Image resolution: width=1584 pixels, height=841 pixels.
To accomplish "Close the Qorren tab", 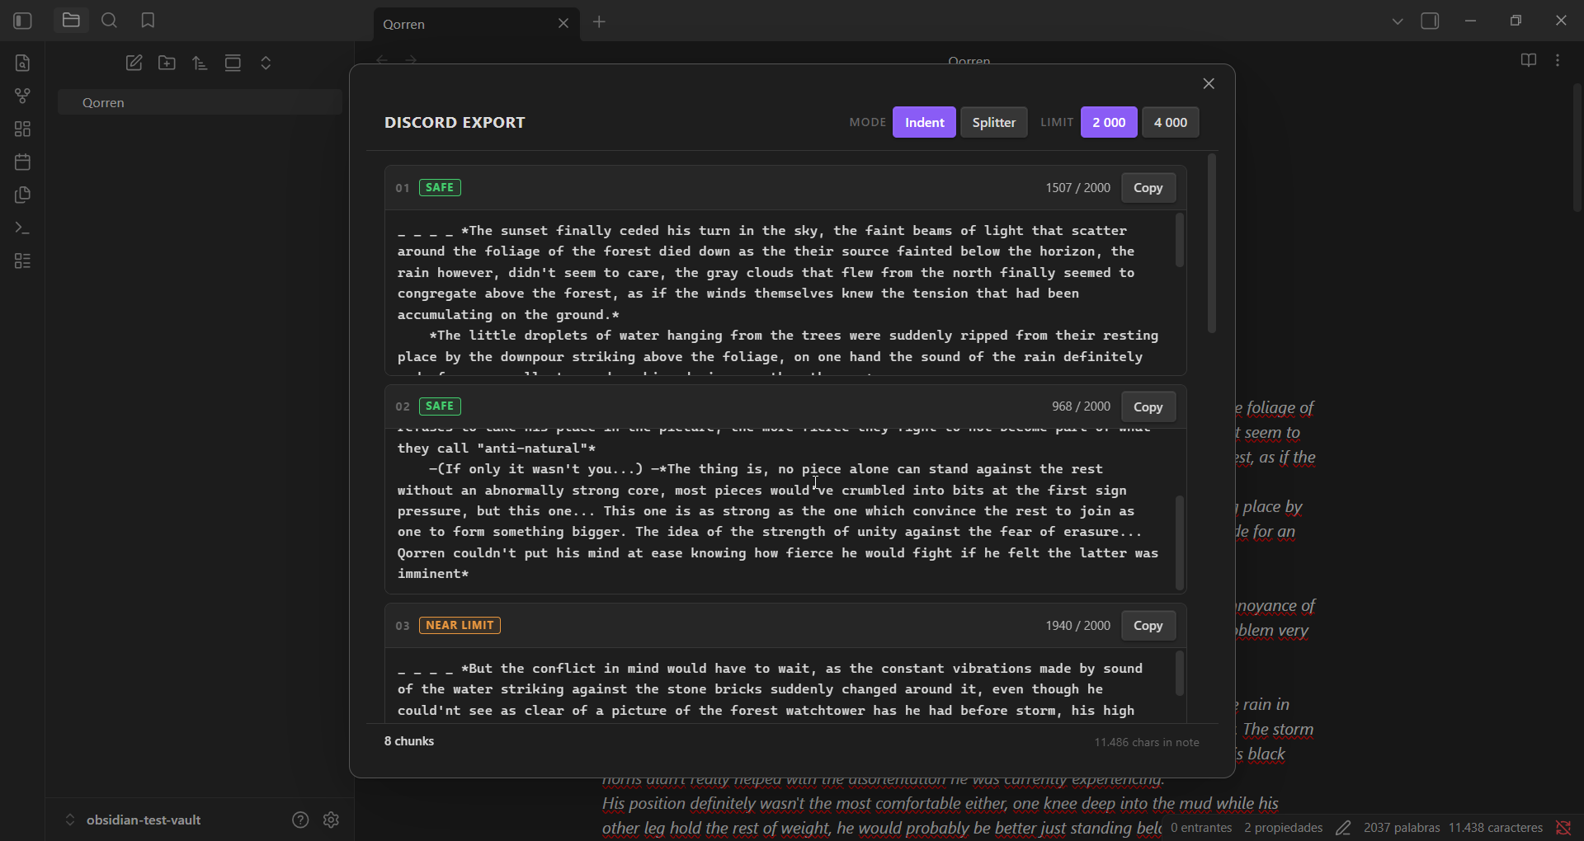I will (x=563, y=24).
